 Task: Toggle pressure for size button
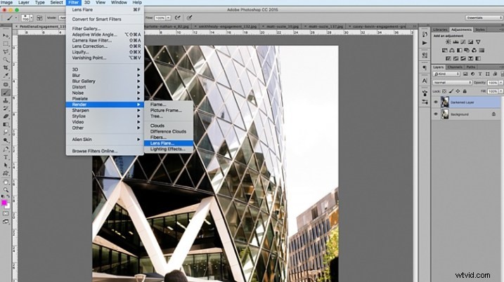click(189, 18)
